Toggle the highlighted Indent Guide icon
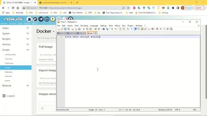Screen dimensions: 207x116 [135, 29]
